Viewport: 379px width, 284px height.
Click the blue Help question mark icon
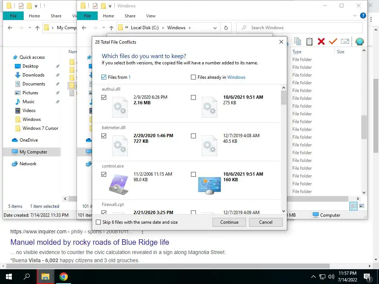point(363,16)
